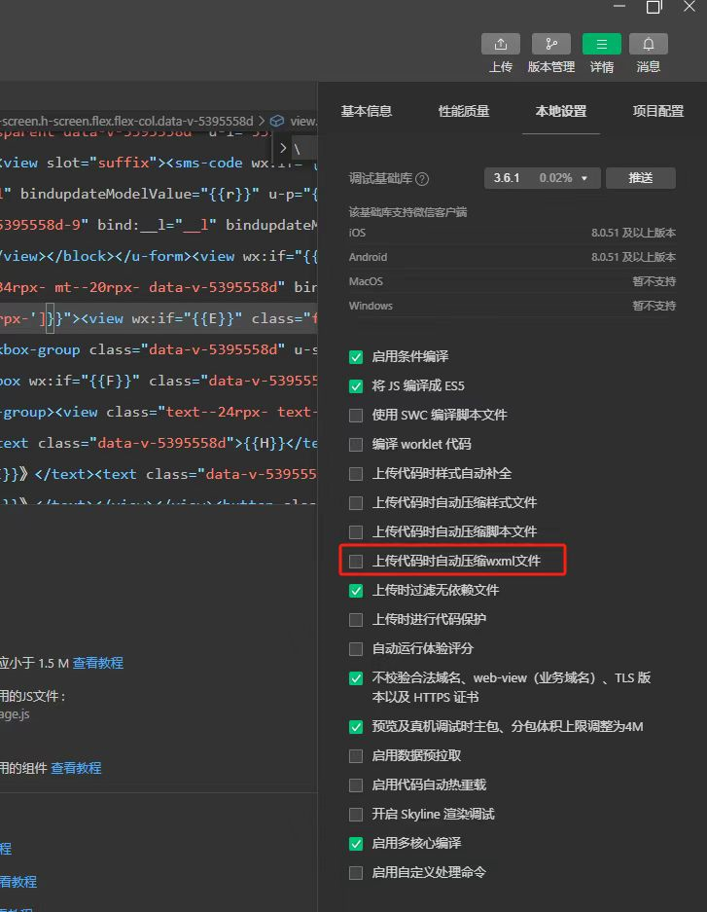
Task: Enable 上传代码时自动压缩wxml文件 checkbox
Action: (x=356, y=562)
